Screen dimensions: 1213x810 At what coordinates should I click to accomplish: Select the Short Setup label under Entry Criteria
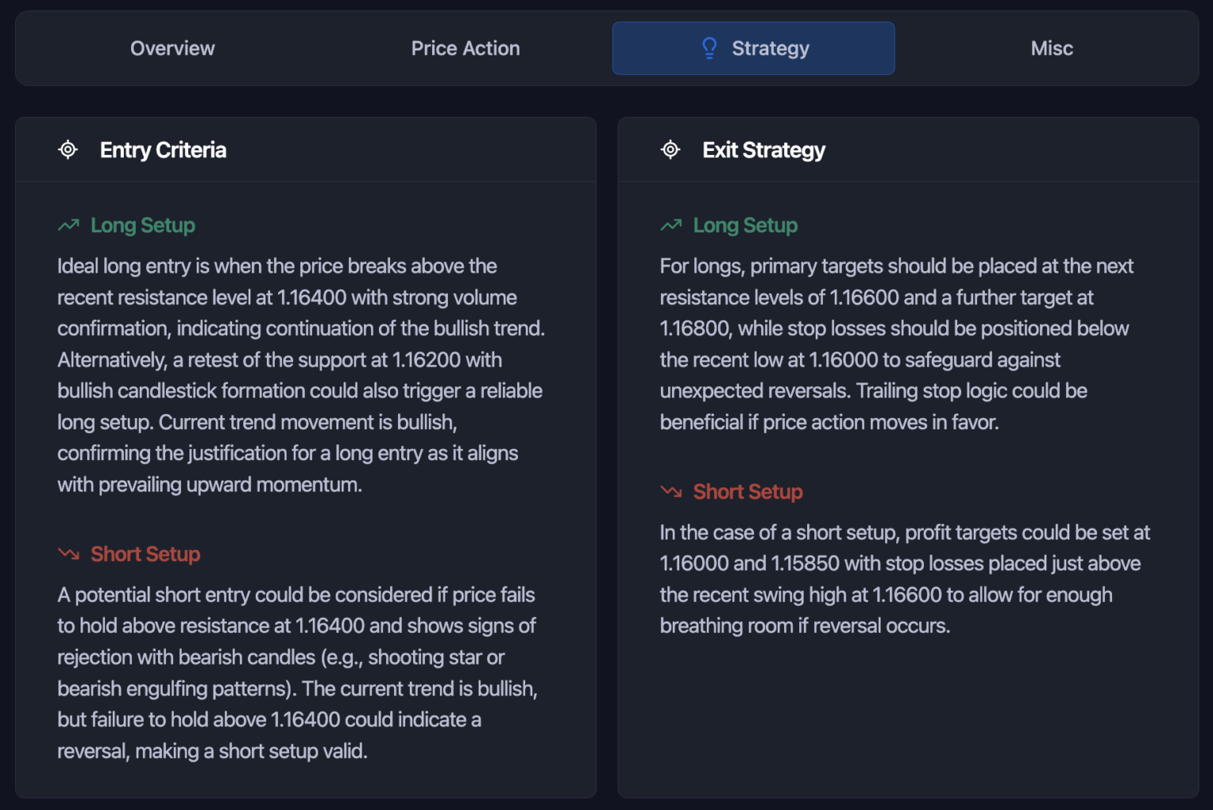coord(145,554)
